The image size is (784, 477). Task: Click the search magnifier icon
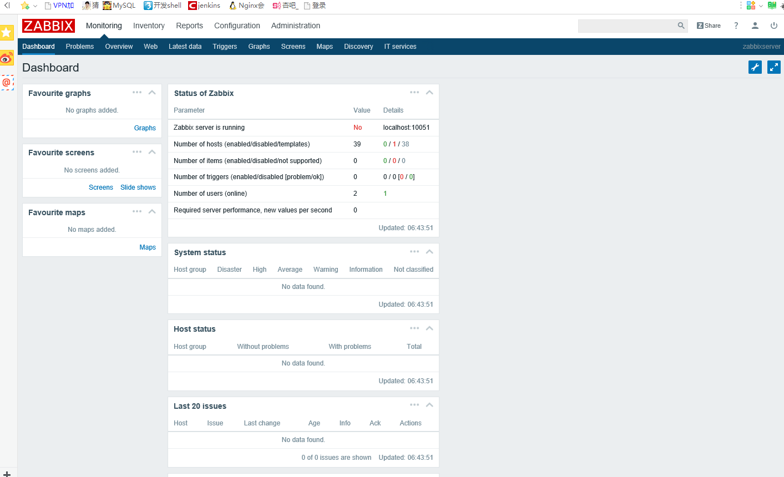681,26
